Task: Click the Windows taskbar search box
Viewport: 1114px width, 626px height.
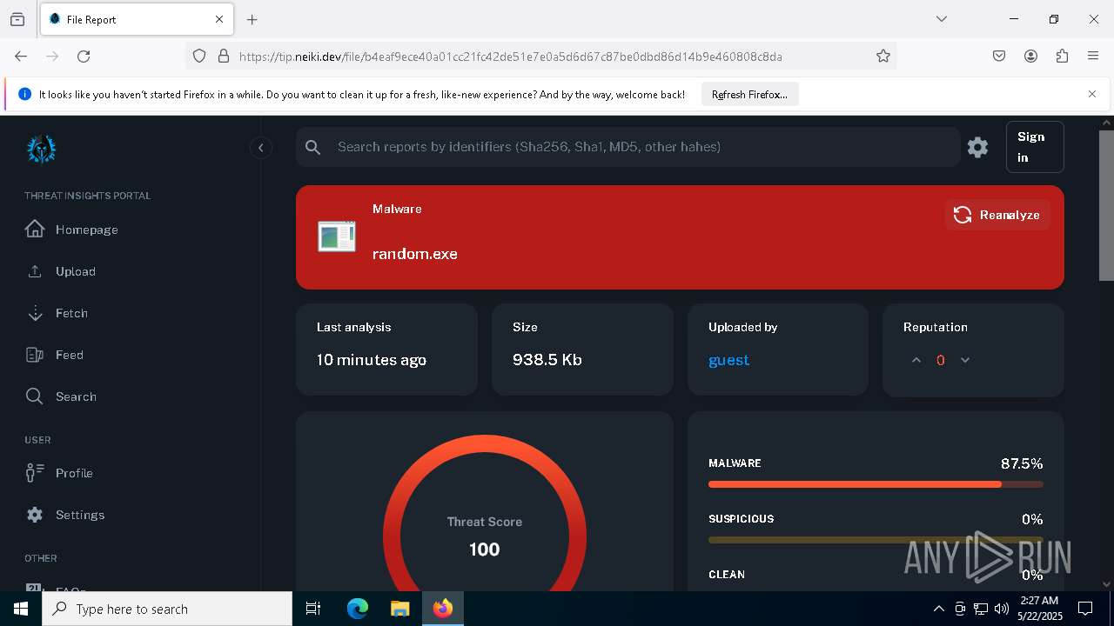Action: pyautogui.click(x=167, y=609)
